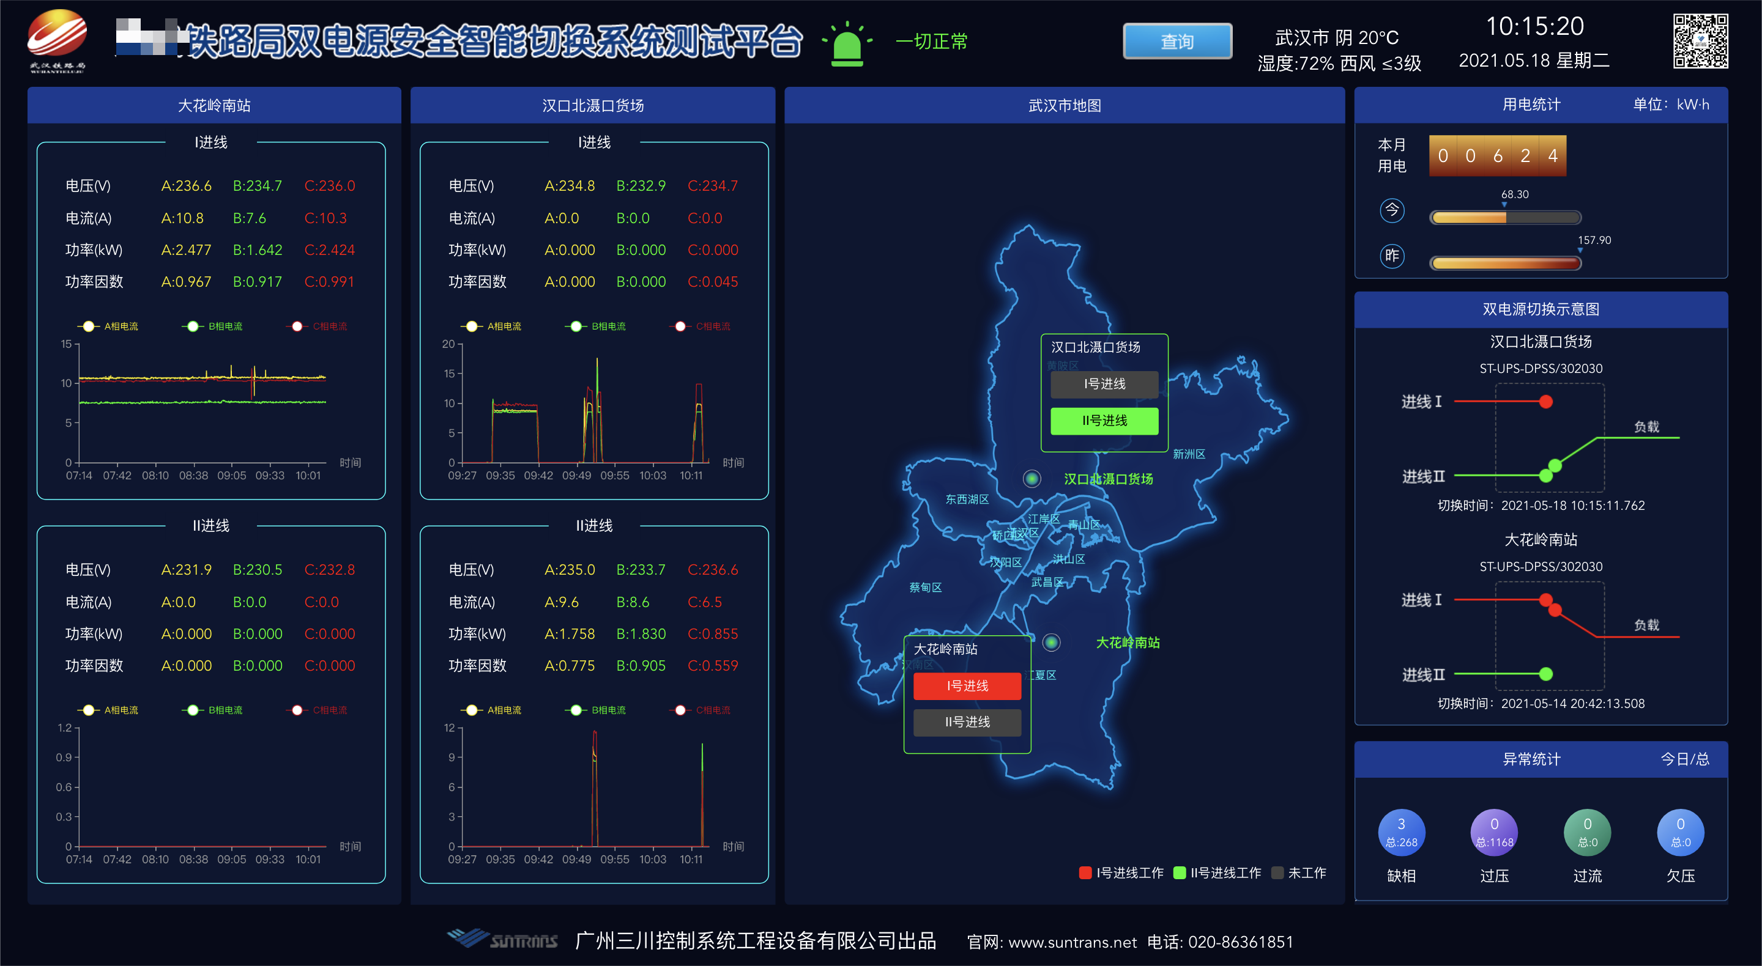Viewport: 1762px width, 966px height.
Task: Click the 异常统计 panel header
Action: point(1541,759)
